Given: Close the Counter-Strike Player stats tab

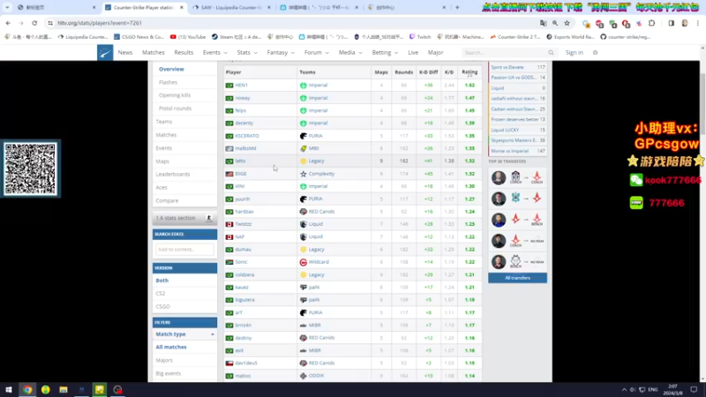Looking at the screenshot, I should (182, 7).
